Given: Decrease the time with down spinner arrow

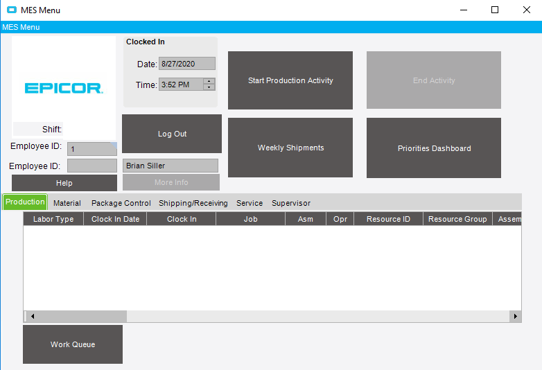Looking at the screenshot, I should (209, 87).
